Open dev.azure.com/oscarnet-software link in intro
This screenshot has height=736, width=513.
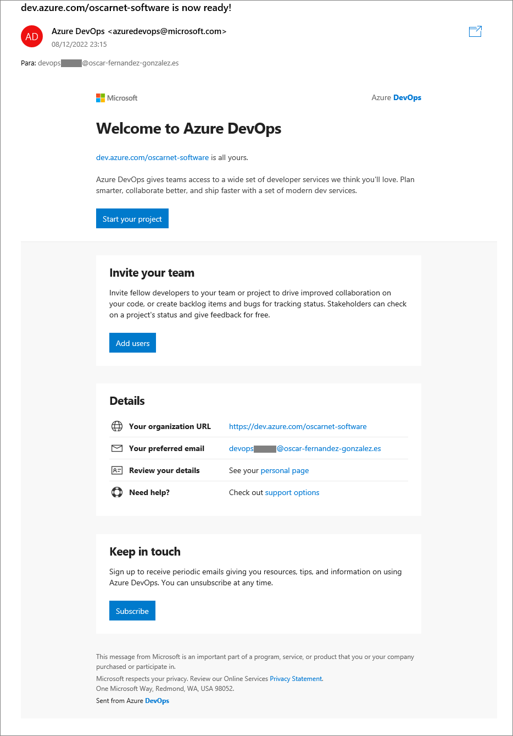coord(152,157)
